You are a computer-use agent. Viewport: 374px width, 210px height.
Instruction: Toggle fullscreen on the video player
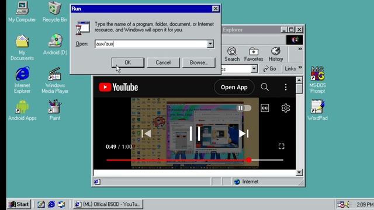(x=282, y=146)
